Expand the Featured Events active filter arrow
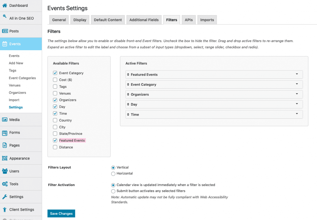Viewport: 317px width, 220px height. [x=297, y=74]
